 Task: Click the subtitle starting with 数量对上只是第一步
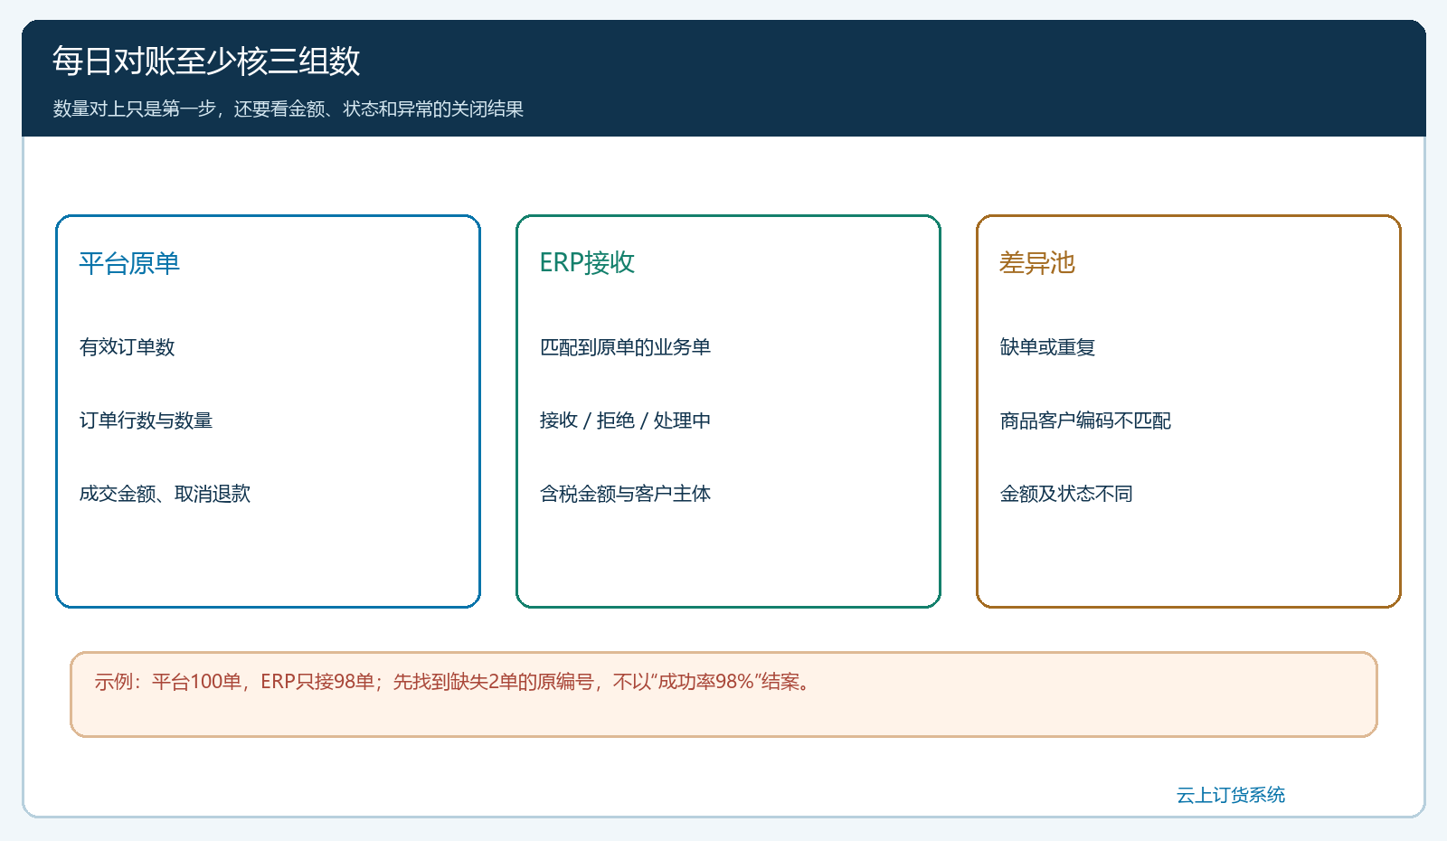click(288, 109)
